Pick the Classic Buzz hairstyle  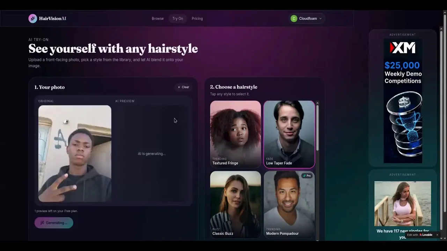(x=235, y=205)
